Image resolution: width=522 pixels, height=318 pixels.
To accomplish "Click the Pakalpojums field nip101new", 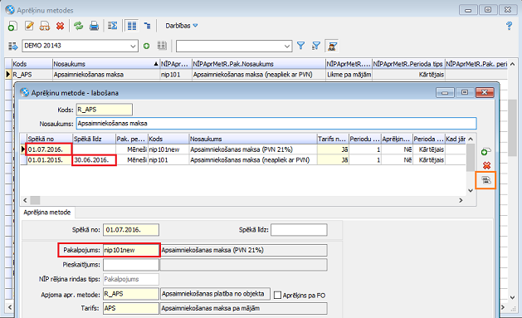I will tap(131, 250).
